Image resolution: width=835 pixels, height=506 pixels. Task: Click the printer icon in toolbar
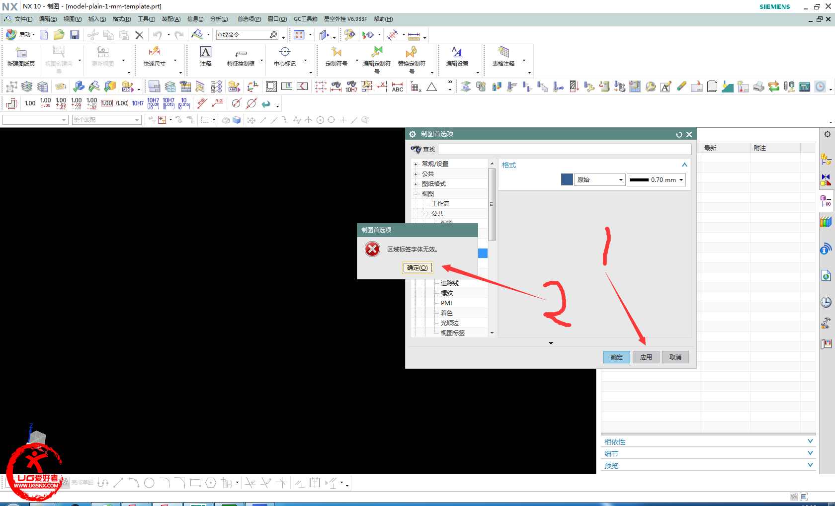(x=758, y=87)
